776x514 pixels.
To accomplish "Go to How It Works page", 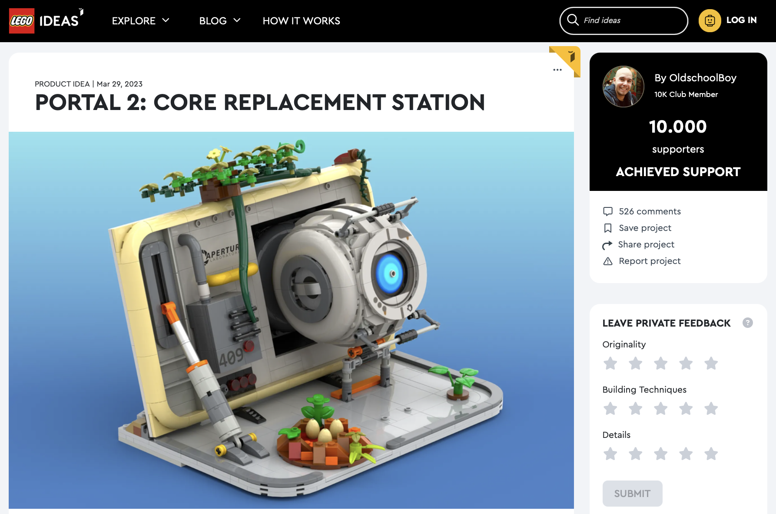I will 301,21.
